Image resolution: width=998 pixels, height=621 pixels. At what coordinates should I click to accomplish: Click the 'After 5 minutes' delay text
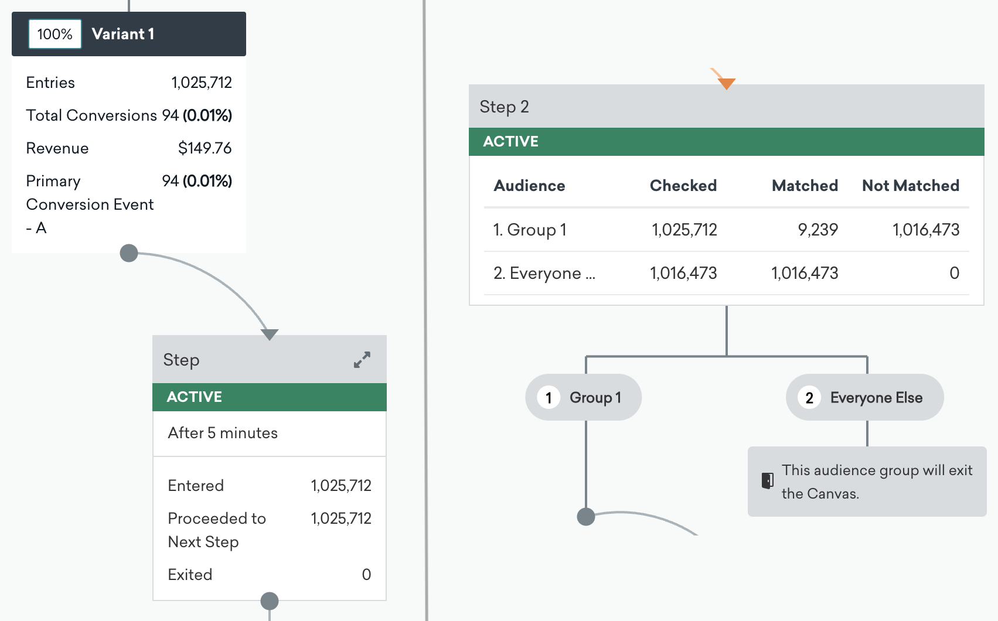click(x=223, y=433)
